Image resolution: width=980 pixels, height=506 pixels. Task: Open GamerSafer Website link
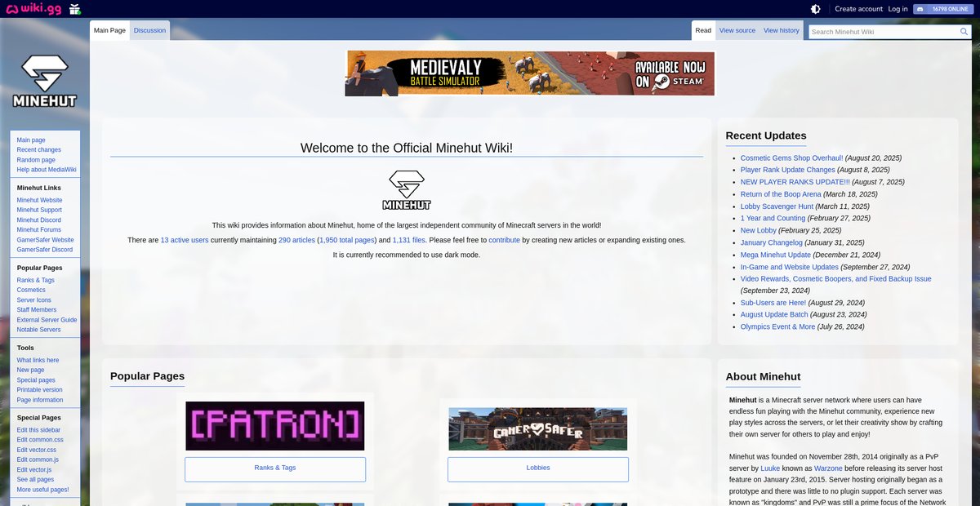(46, 240)
